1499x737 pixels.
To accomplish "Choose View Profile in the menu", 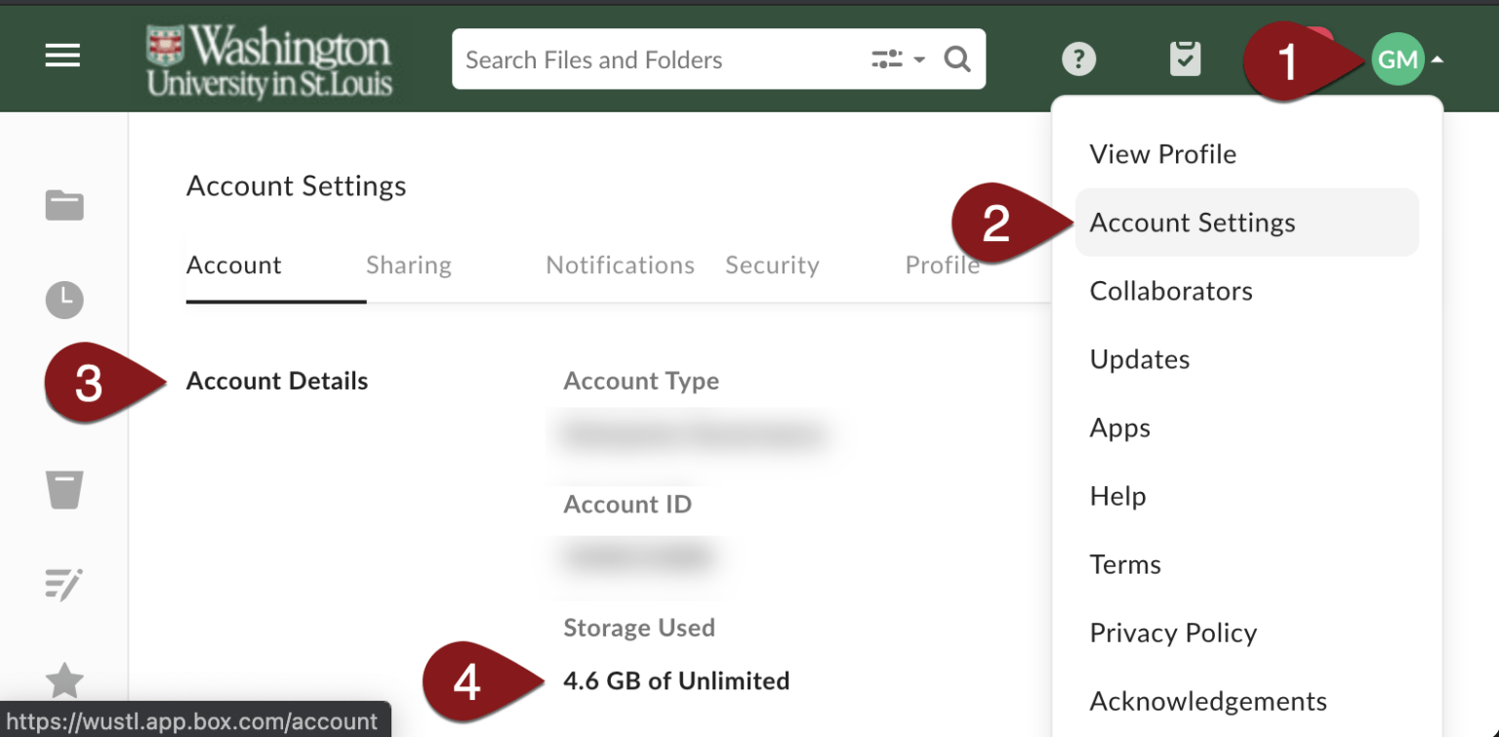I will click(1162, 153).
